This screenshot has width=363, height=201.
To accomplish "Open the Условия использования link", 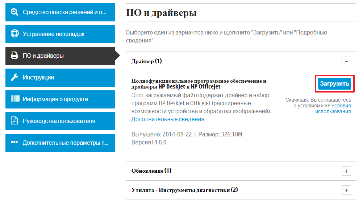I will (x=333, y=108).
